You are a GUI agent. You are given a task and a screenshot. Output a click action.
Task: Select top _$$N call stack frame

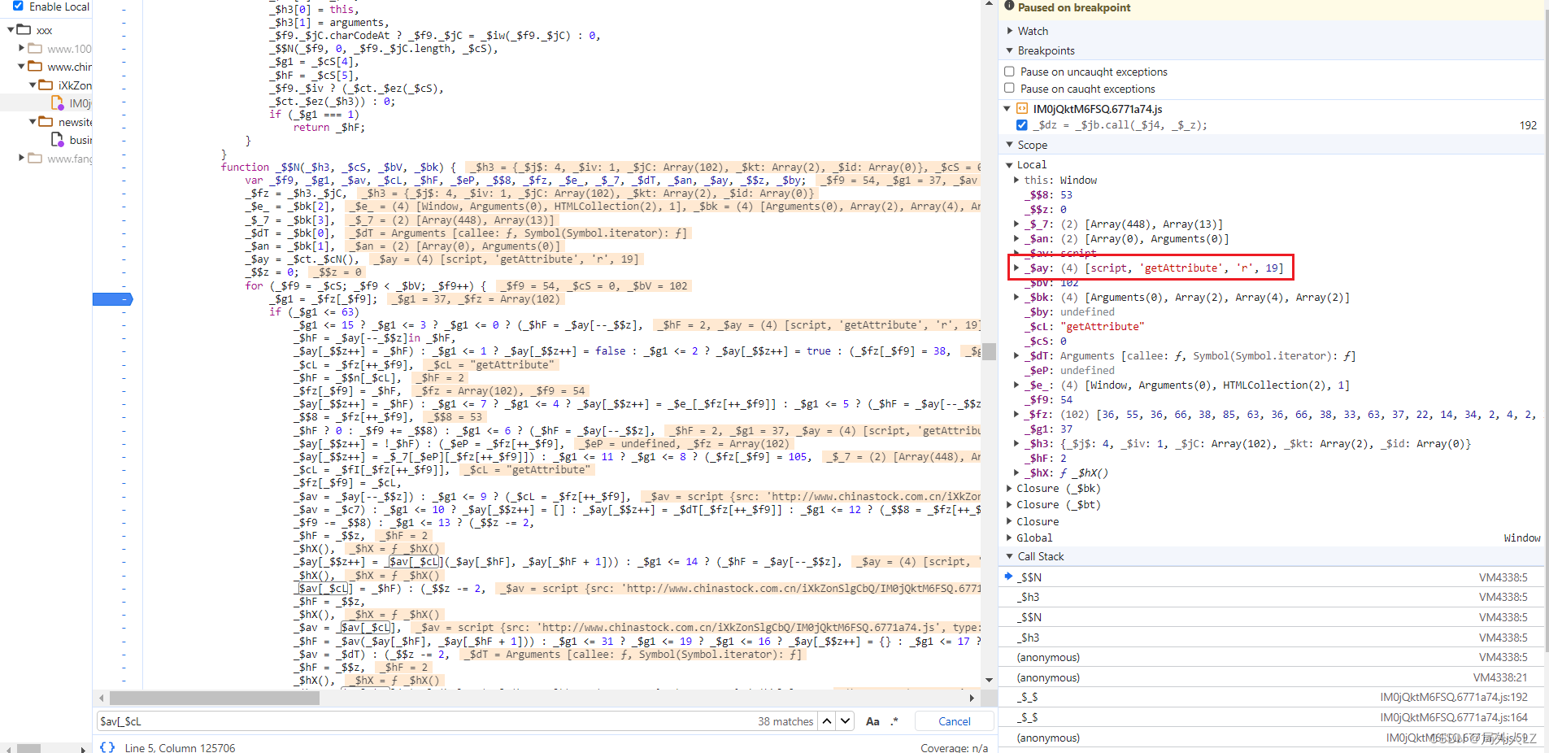[x=1271, y=577]
